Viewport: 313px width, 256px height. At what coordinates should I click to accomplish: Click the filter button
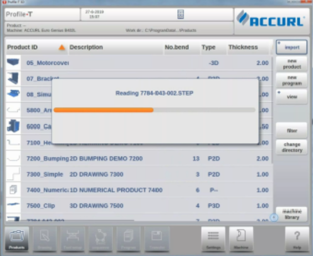[291, 130]
